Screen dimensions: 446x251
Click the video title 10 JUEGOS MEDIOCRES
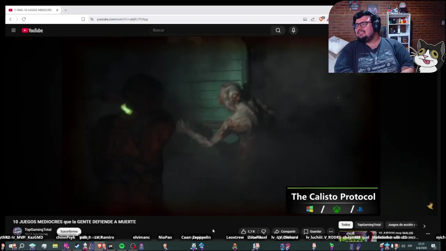pos(74,222)
